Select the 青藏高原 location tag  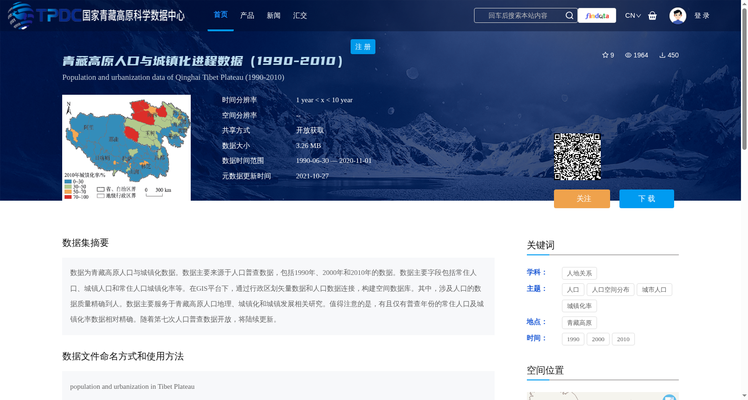(x=579, y=323)
